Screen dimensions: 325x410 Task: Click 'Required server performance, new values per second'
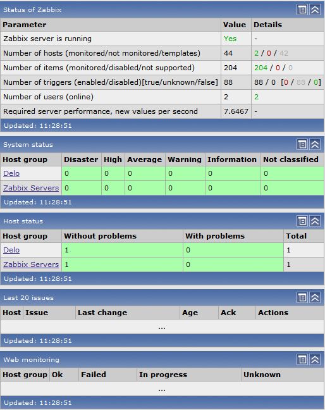tap(101, 111)
